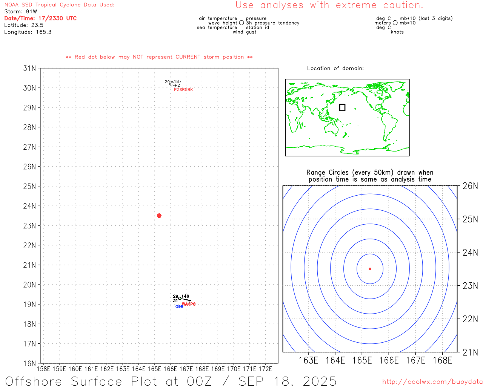
Task: Click the '169E' longitude axis label
Action: tap(218, 369)
